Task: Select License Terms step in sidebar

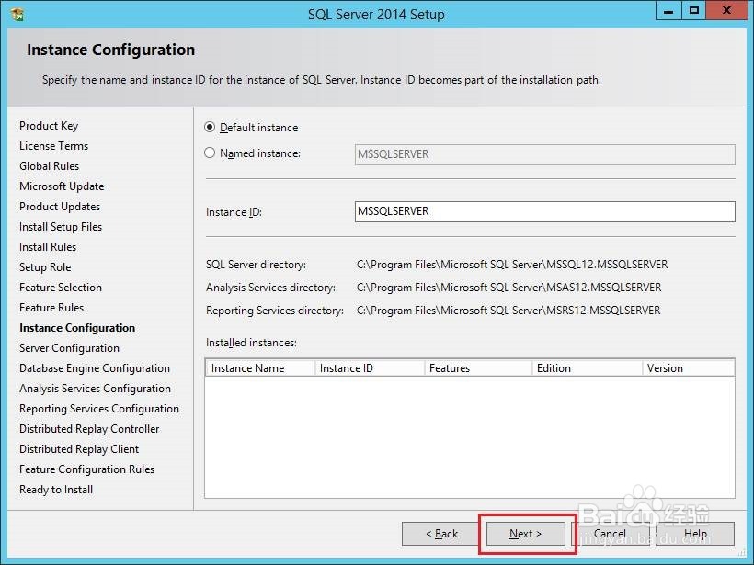Action: 54,146
